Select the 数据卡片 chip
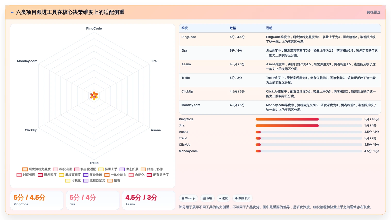The width and height of the screenshot is (391, 220). [x=242, y=198]
